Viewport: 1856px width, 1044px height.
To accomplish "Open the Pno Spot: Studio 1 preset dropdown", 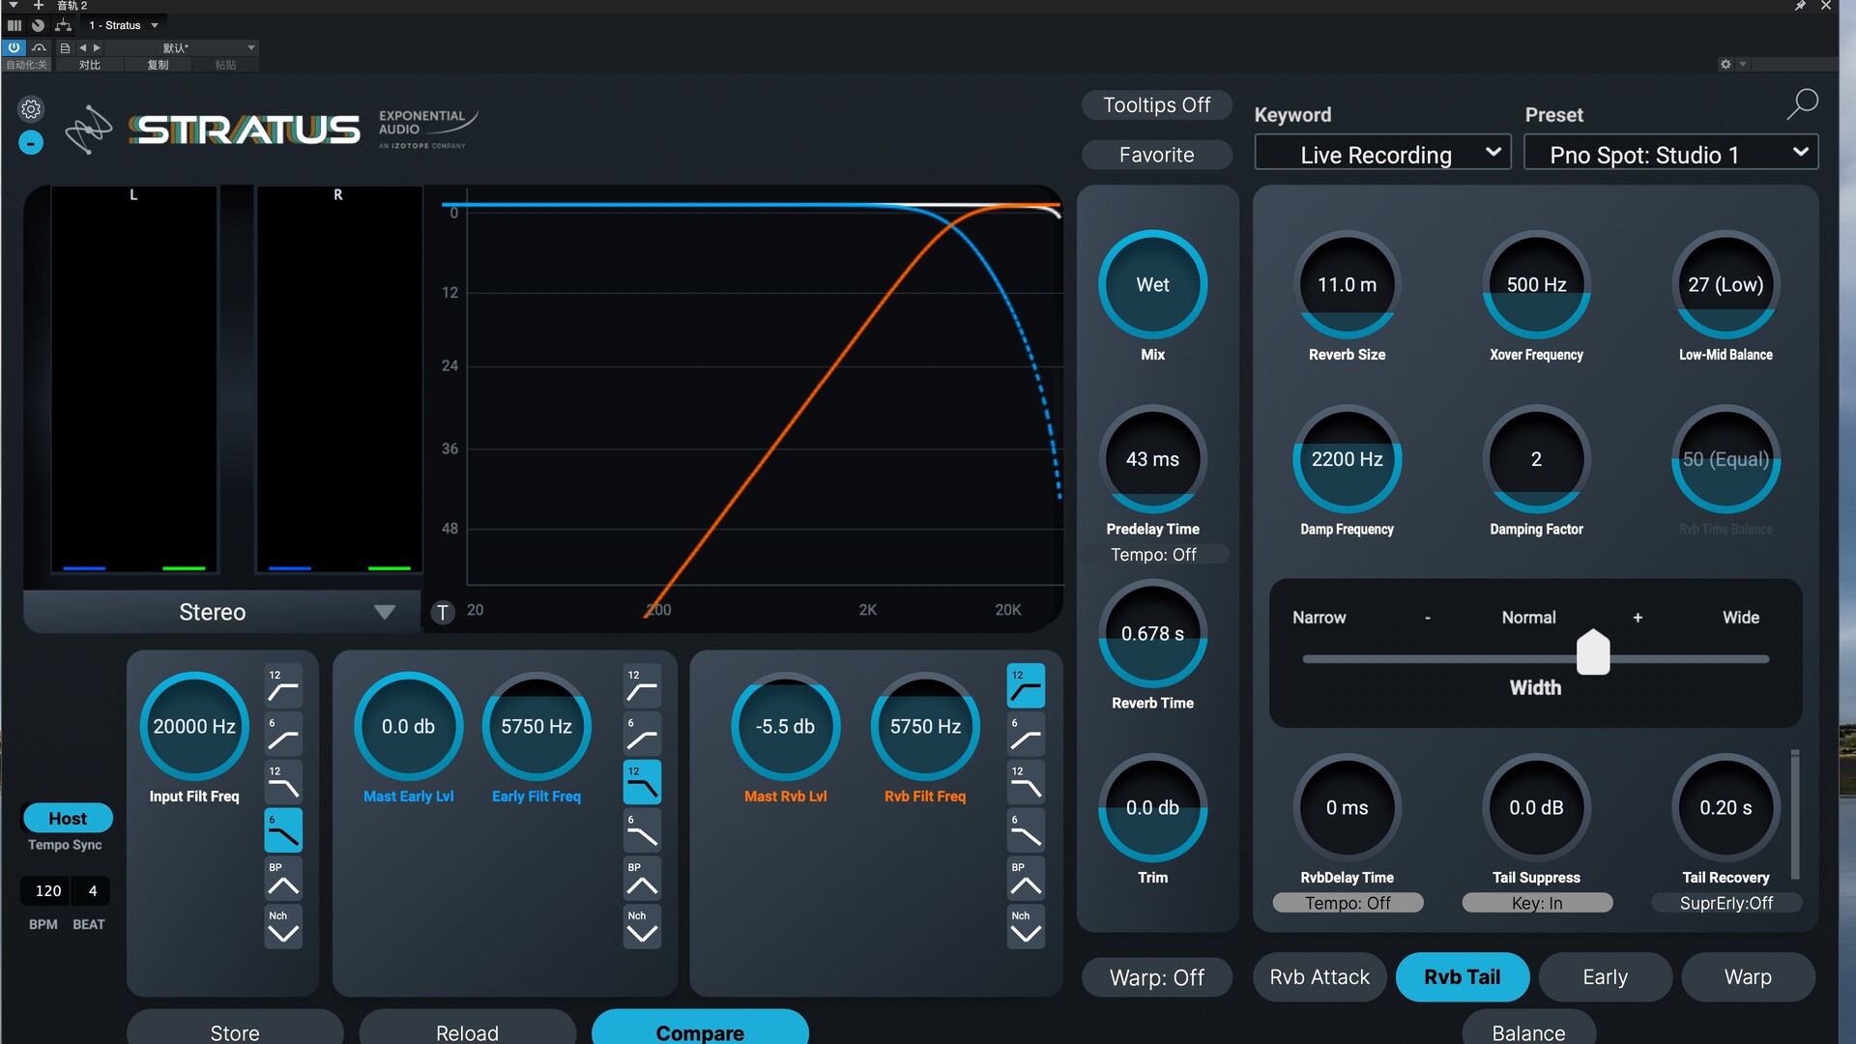I will (1670, 153).
